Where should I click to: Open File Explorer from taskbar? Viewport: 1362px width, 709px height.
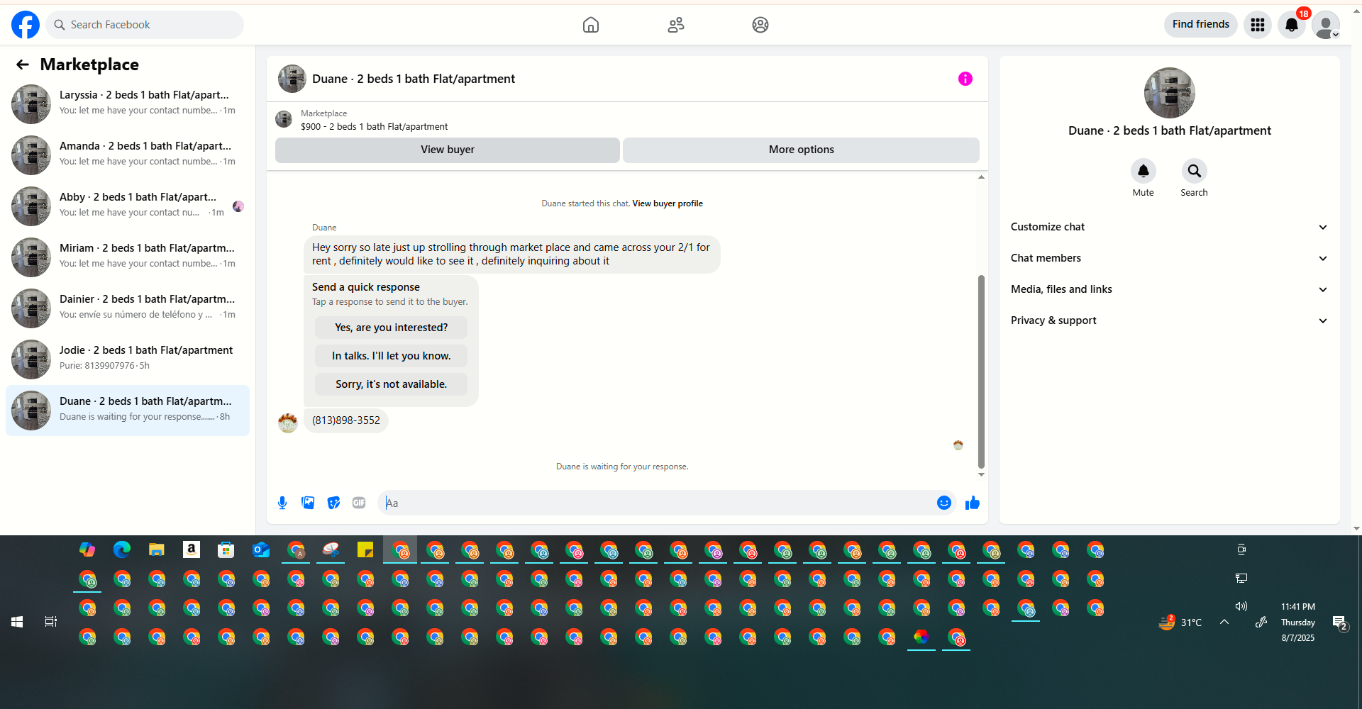tap(157, 549)
